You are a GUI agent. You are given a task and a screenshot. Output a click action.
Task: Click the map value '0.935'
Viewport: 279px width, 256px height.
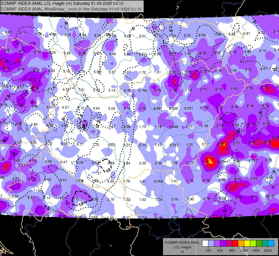[x=270, y=196]
